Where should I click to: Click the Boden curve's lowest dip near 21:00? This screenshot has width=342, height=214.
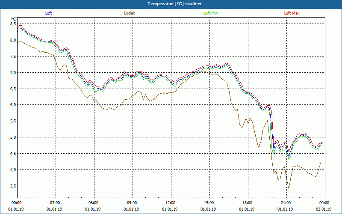point(289,188)
